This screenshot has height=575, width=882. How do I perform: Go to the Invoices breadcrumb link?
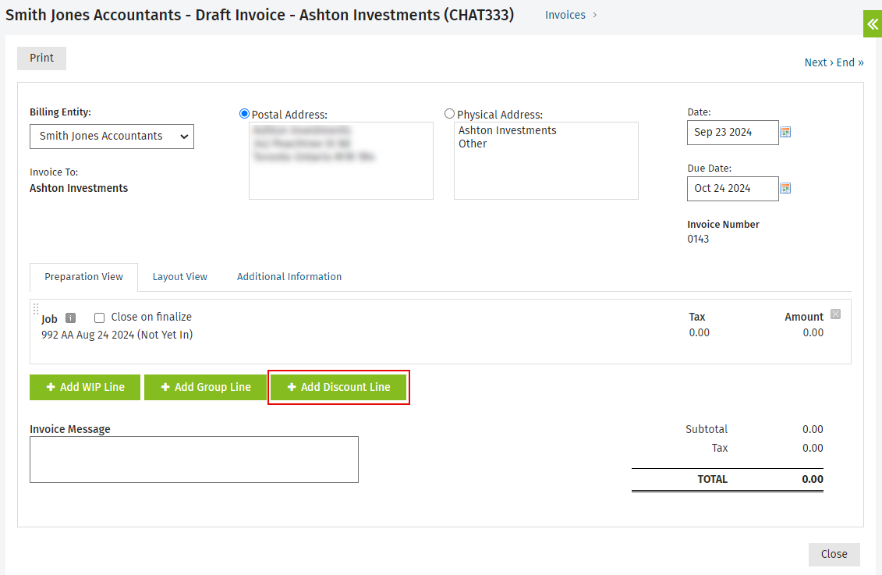[x=565, y=15]
